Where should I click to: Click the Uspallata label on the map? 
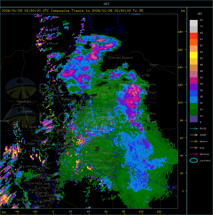pos(24,102)
